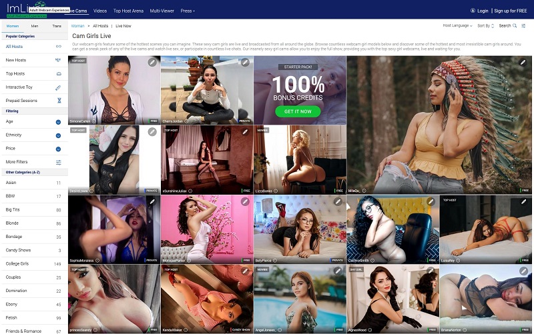Select the Women tab

tap(13, 26)
